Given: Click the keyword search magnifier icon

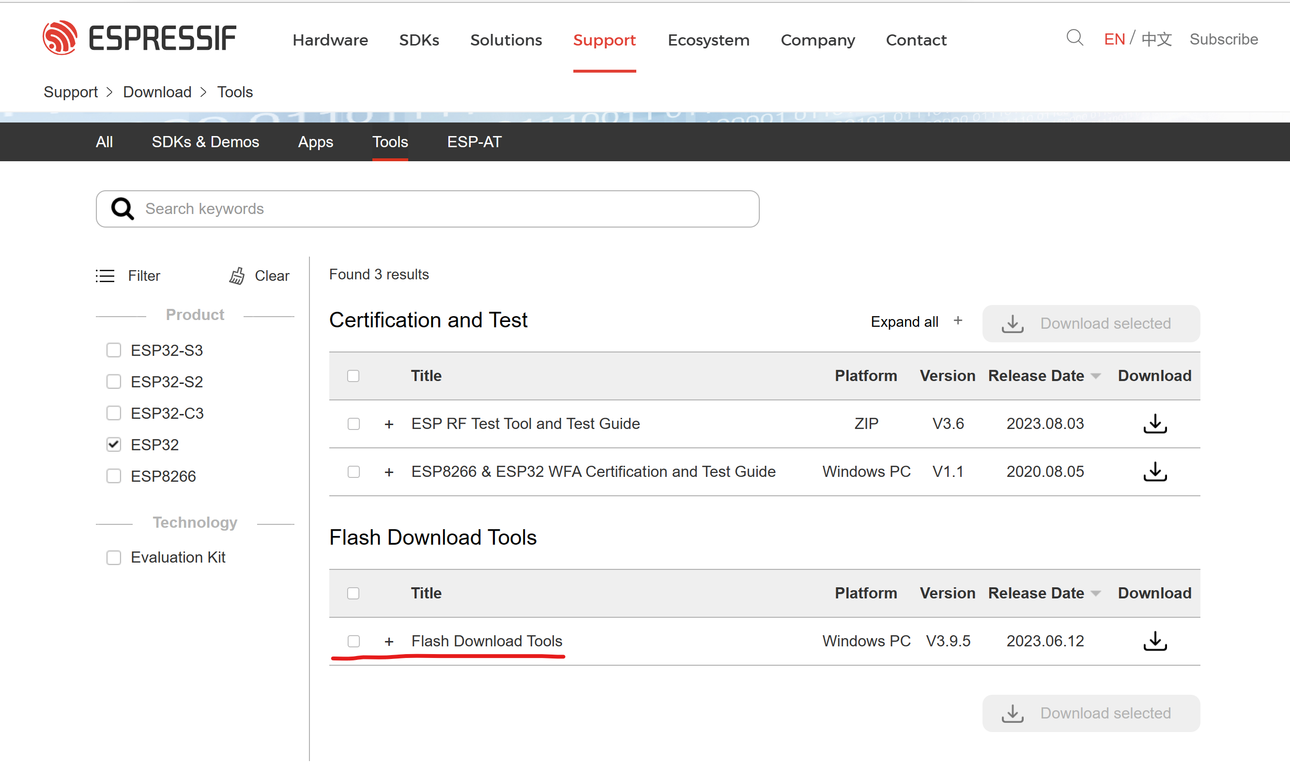Looking at the screenshot, I should click(x=123, y=209).
